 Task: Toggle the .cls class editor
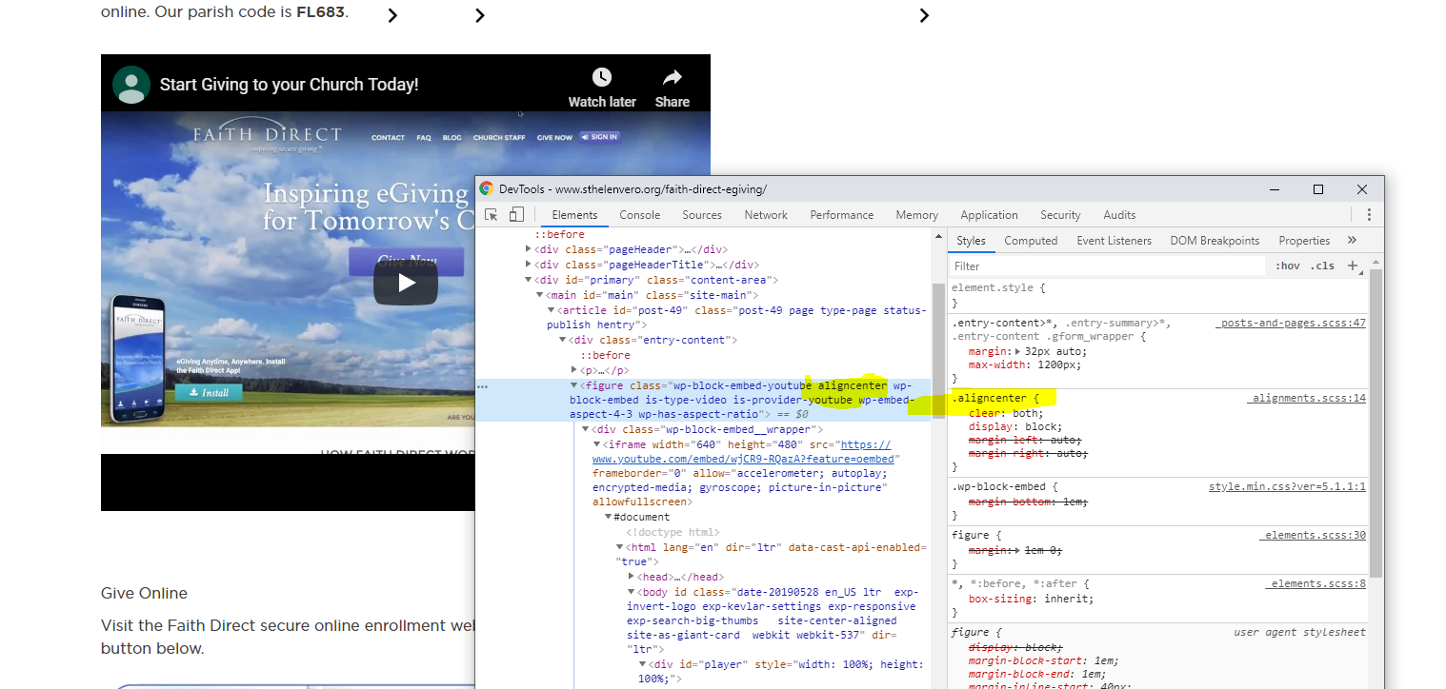click(x=1322, y=266)
